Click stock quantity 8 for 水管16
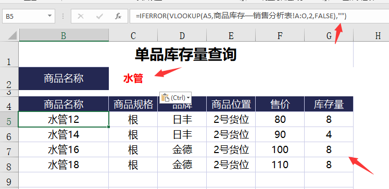The image size is (389, 189). click(329, 149)
